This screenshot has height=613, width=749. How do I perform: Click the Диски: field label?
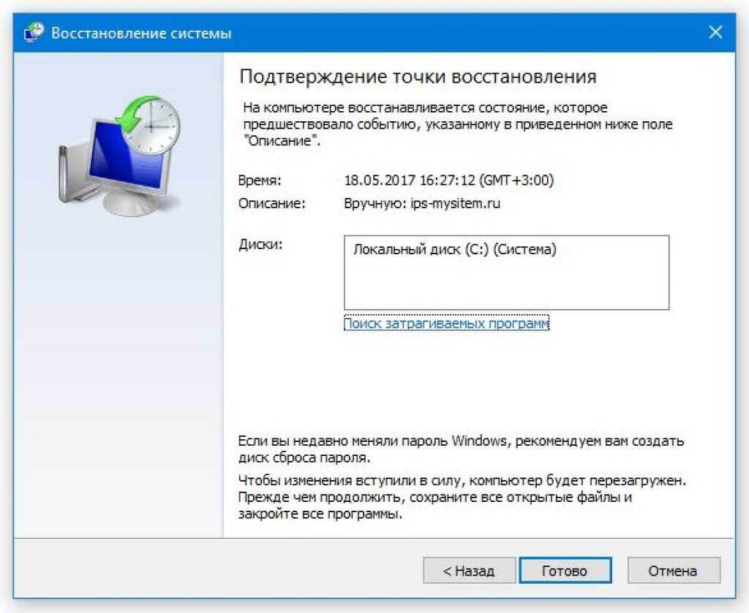(x=260, y=244)
